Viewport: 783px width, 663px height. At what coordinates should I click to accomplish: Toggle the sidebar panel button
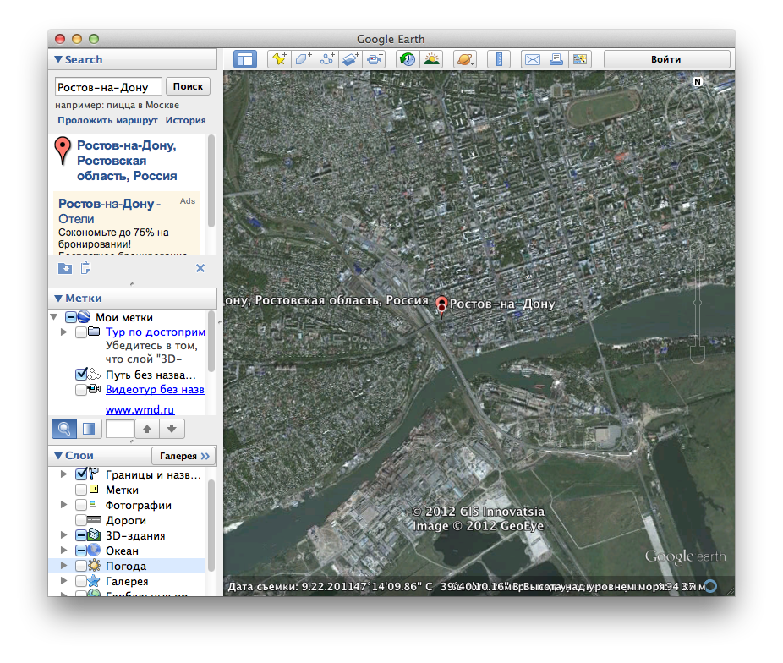(x=245, y=59)
